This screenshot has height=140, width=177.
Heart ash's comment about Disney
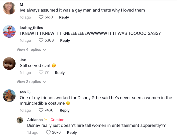(x=41, y=110)
